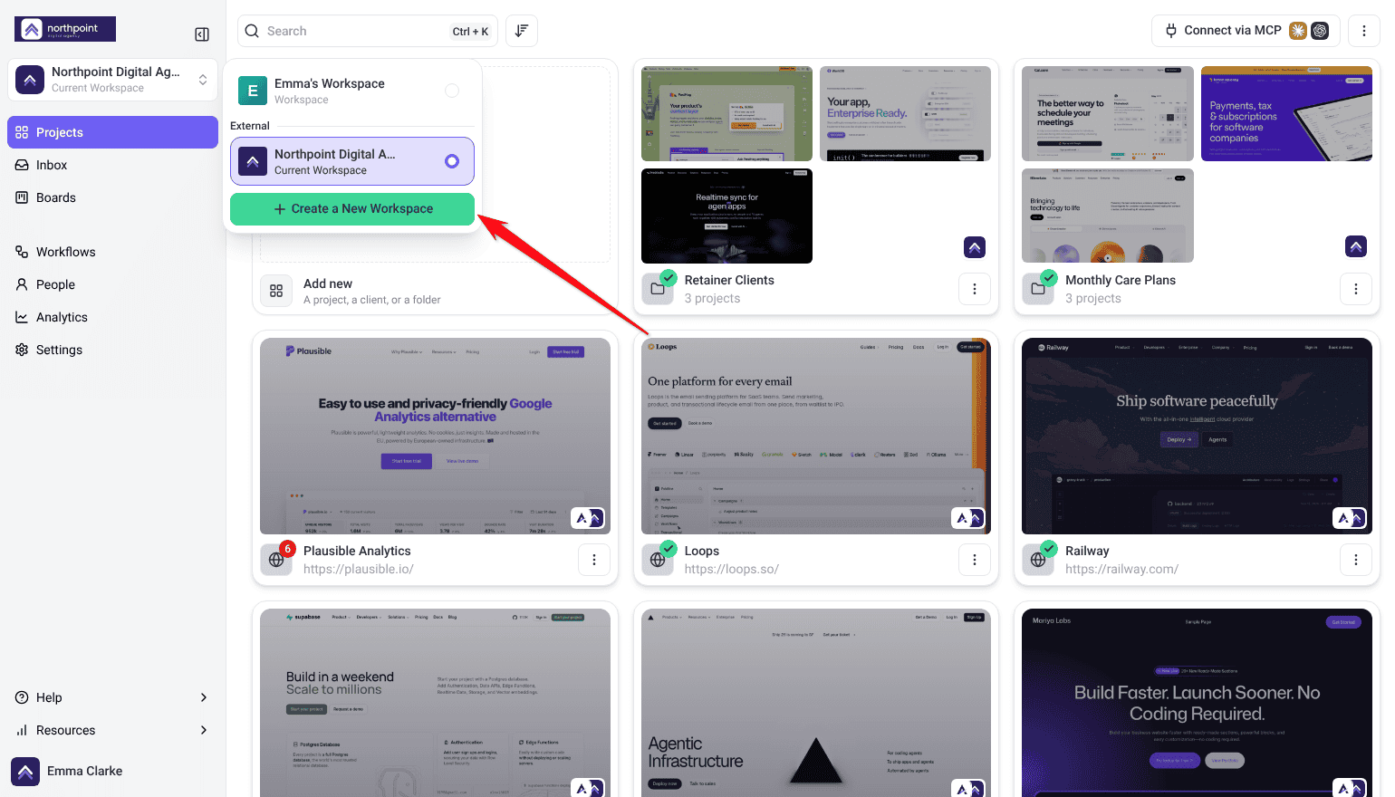Expand the Help submenu

[x=112, y=697]
